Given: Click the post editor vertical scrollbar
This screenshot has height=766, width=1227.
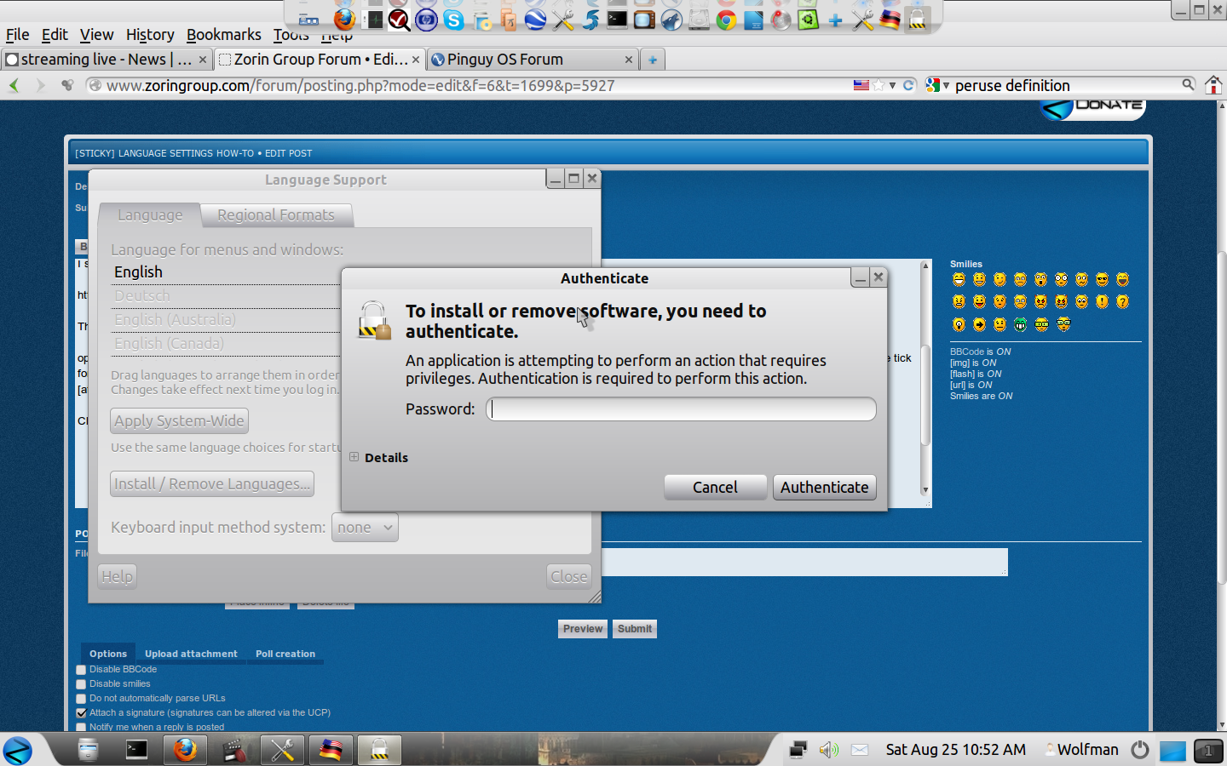Looking at the screenshot, I should pos(925,378).
